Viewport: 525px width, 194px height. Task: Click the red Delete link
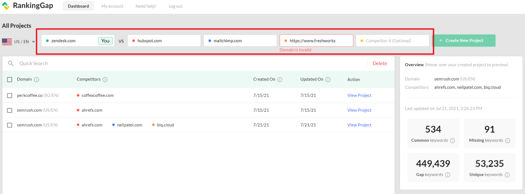click(380, 63)
